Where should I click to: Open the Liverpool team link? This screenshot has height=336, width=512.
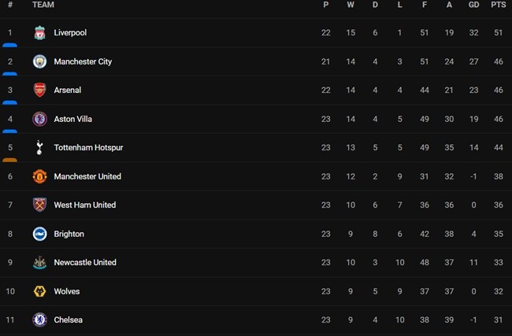point(70,33)
